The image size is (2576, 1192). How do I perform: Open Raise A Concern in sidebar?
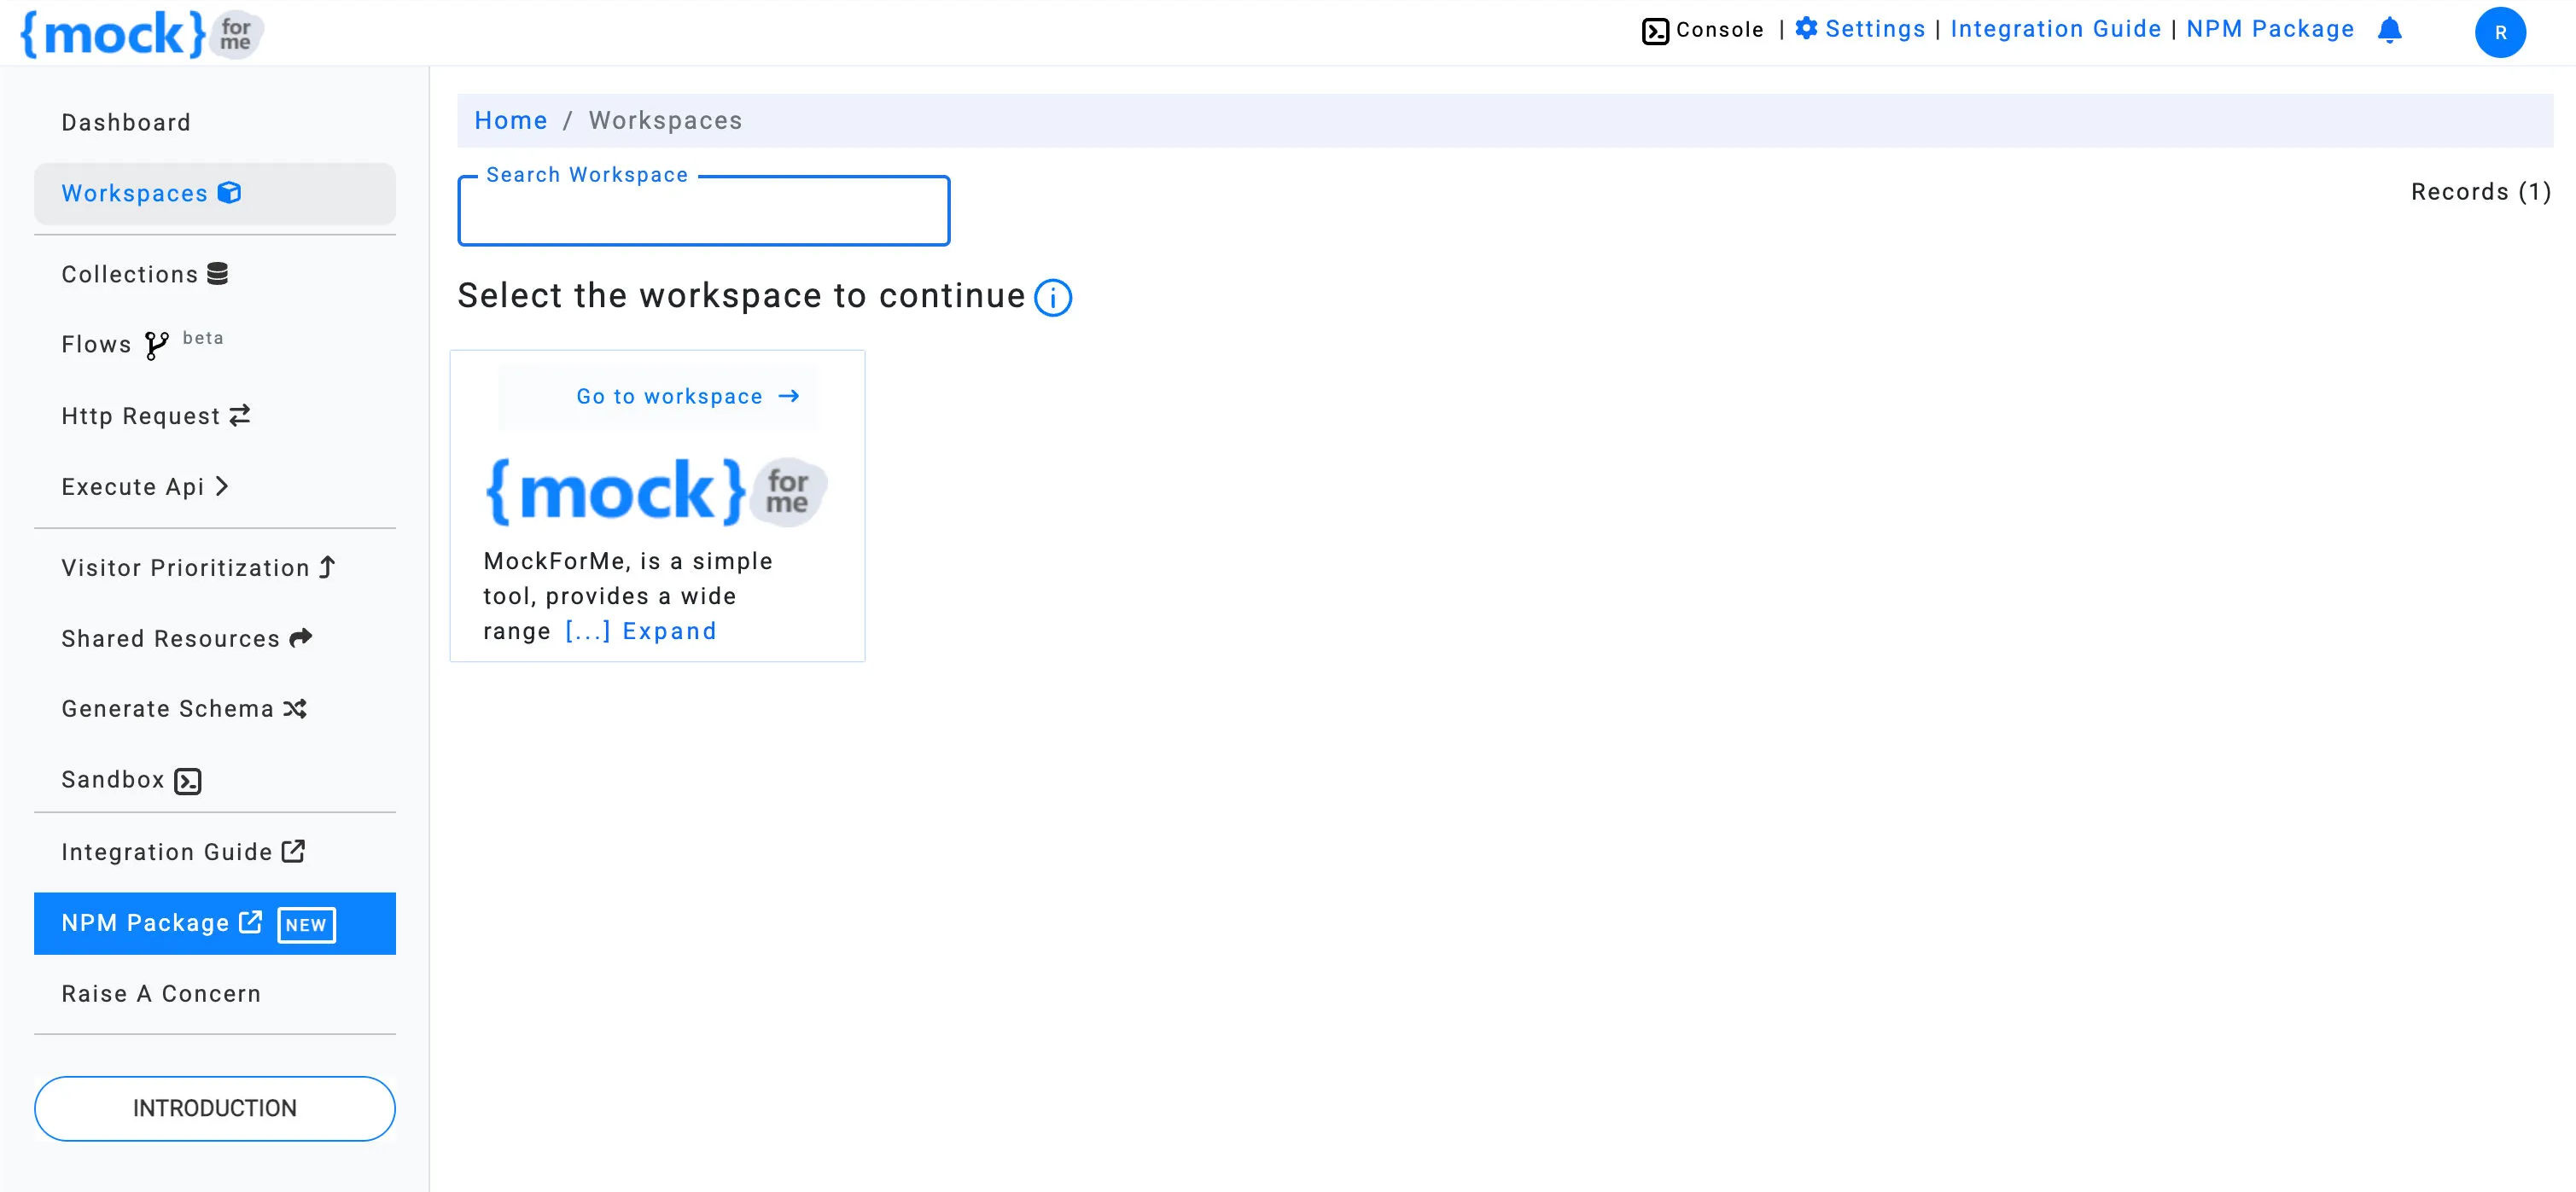(x=215, y=993)
